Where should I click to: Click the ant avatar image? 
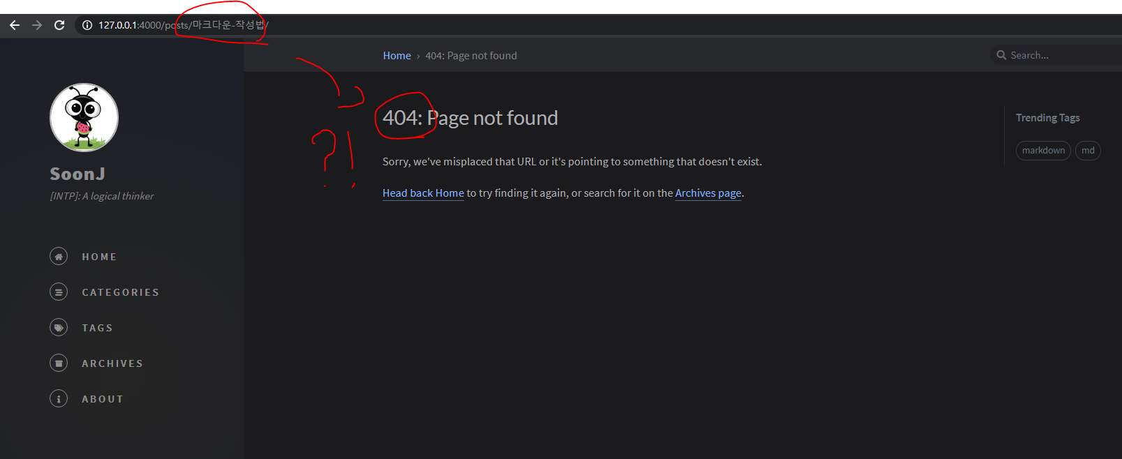pyautogui.click(x=84, y=117)
